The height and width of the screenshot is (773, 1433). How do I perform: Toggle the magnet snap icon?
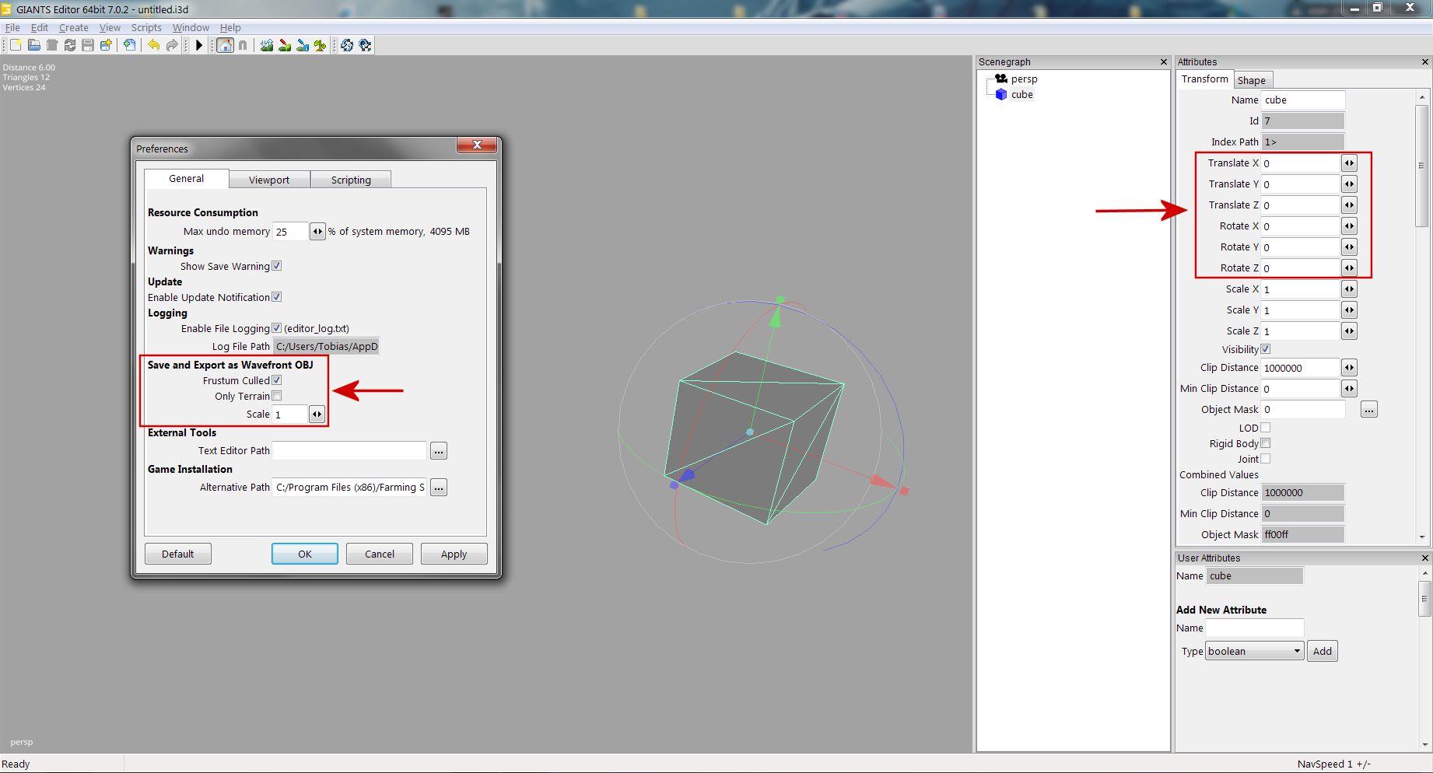click(x=243, y=45)
